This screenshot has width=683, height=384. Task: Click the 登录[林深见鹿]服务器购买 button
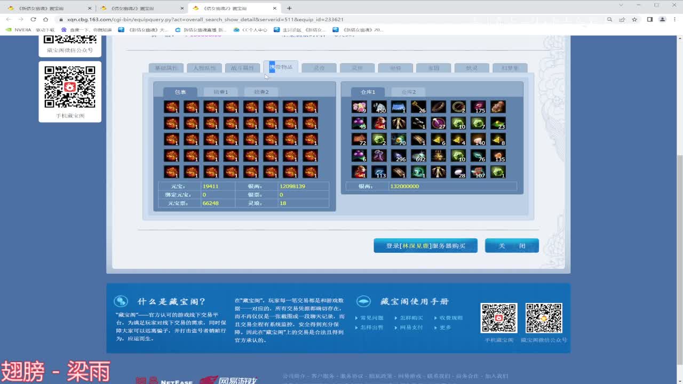[x=425, y=245]
